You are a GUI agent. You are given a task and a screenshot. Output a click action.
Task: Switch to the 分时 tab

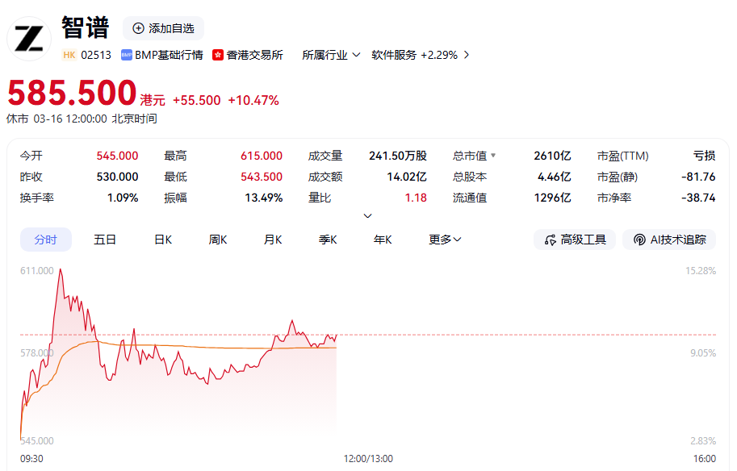click(46, 240)
